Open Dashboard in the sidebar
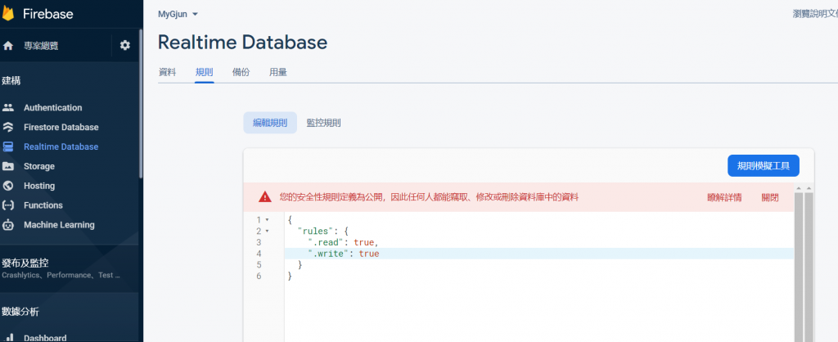This screenshot has height=342, width=838. (x=45, y=338)
